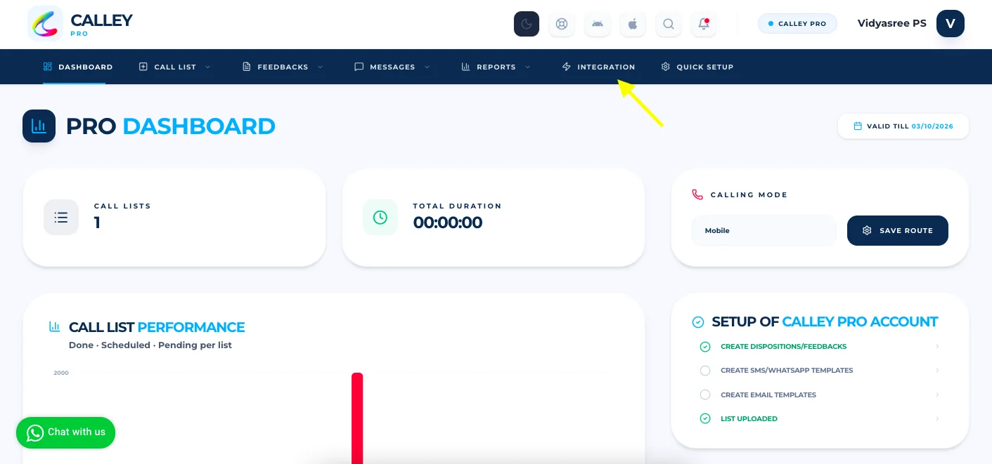Select Create Email Templates setup step

[820, 395]
